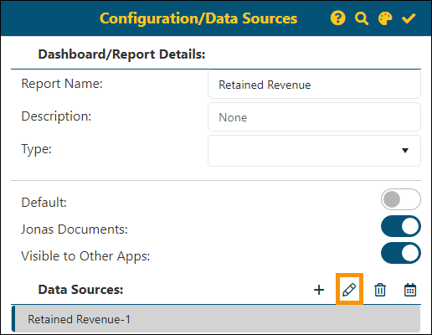Click the Report Name field
The image size is (432, 335).
(x=314, y=85)
